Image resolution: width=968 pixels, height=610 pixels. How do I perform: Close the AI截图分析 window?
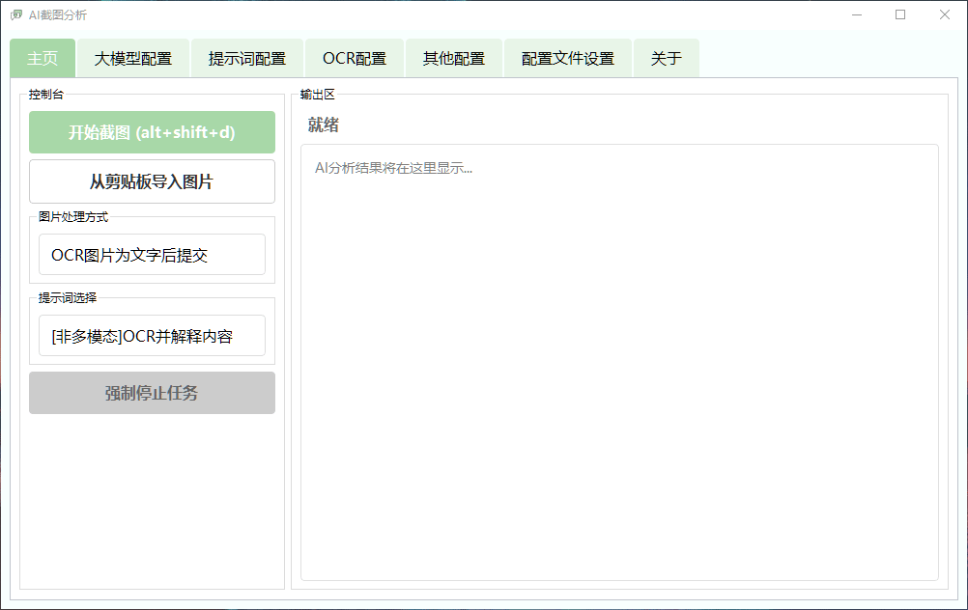click(x=945, y=14)
